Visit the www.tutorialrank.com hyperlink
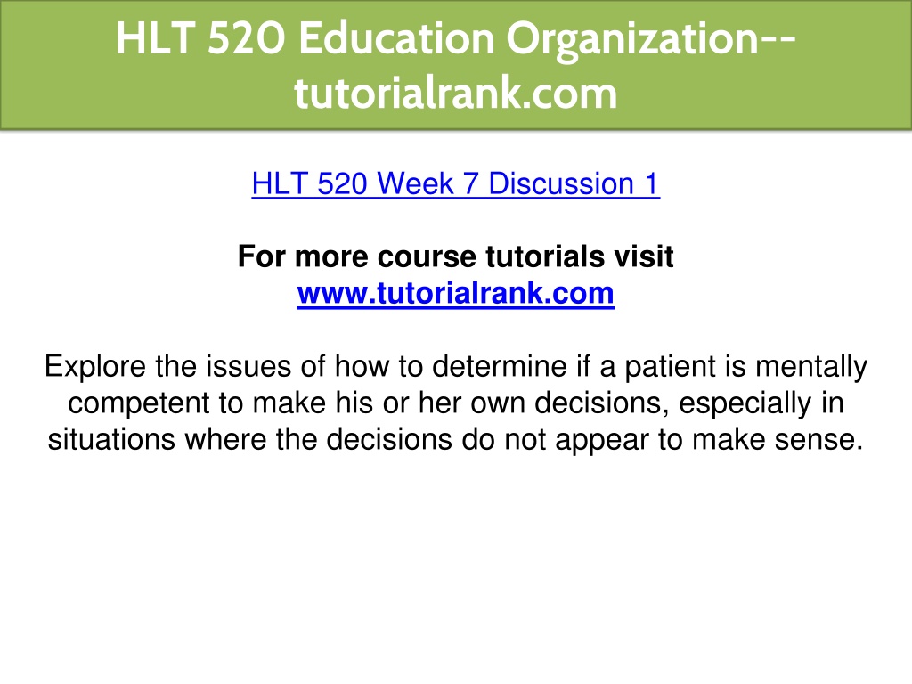 coord(455,293)
